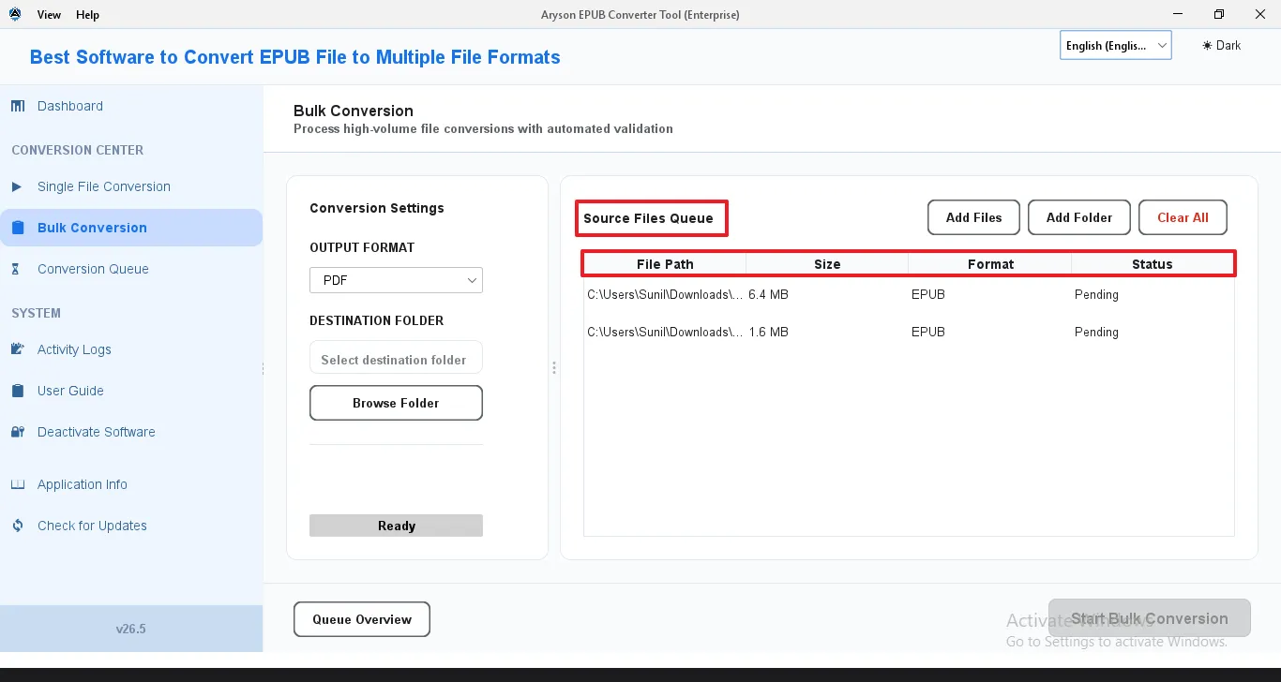Click the Status column header

[x=1153, y=264]
